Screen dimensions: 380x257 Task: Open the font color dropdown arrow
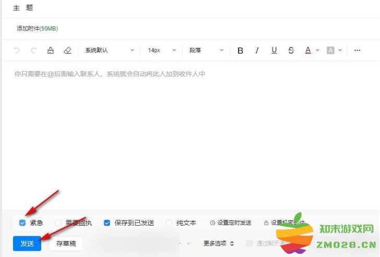tap(317, 50)
